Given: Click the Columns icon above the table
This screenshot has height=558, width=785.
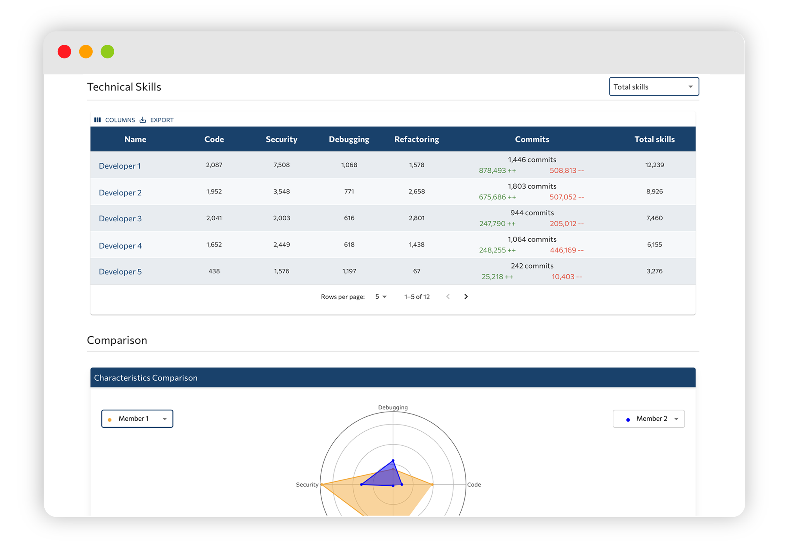Looking at the screenshot, I should click(98, 120).
